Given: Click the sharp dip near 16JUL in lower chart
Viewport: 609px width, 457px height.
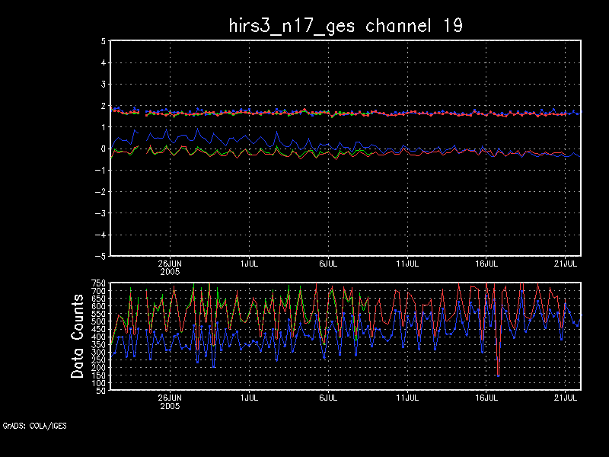Looking at the screenshot, I should point(498,375).
